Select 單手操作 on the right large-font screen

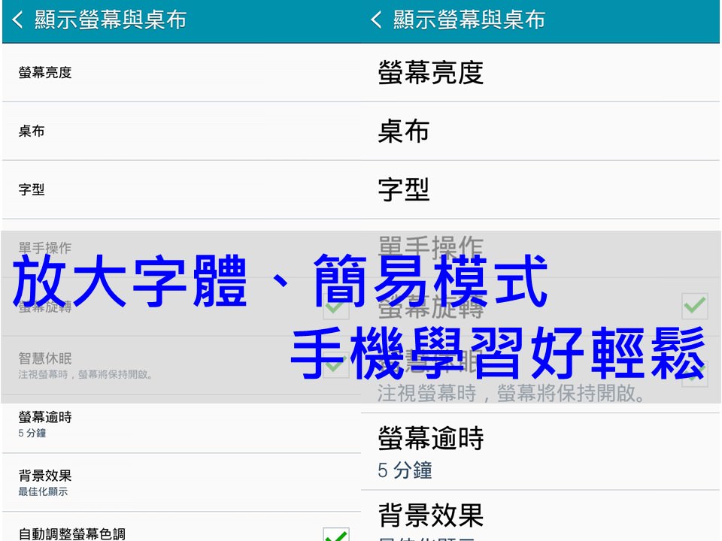(x=540, y=248)
